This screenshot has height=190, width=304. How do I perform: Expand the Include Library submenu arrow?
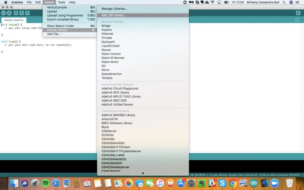94,30
